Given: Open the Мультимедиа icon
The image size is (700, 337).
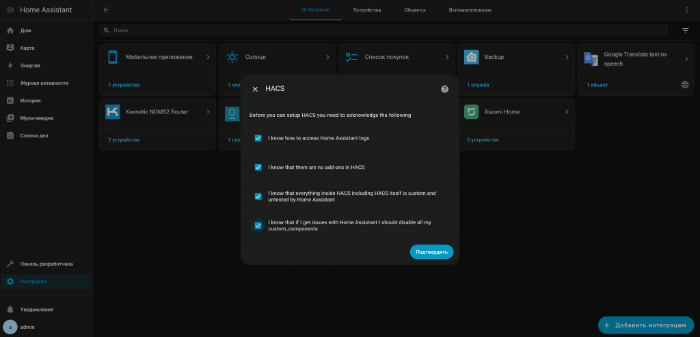Looking at the screenshot, I should [x=10, y=118].
